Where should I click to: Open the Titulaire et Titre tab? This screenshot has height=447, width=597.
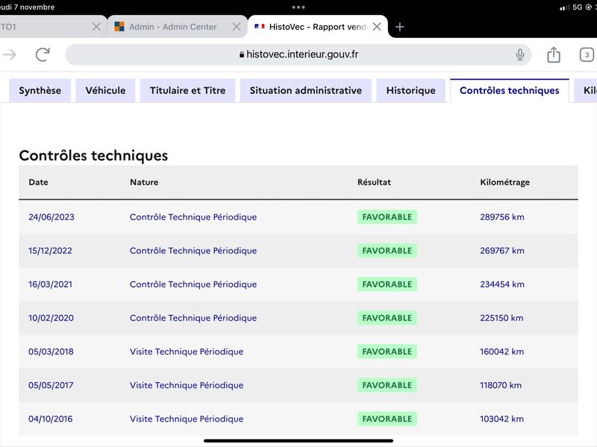coord(188,90)
